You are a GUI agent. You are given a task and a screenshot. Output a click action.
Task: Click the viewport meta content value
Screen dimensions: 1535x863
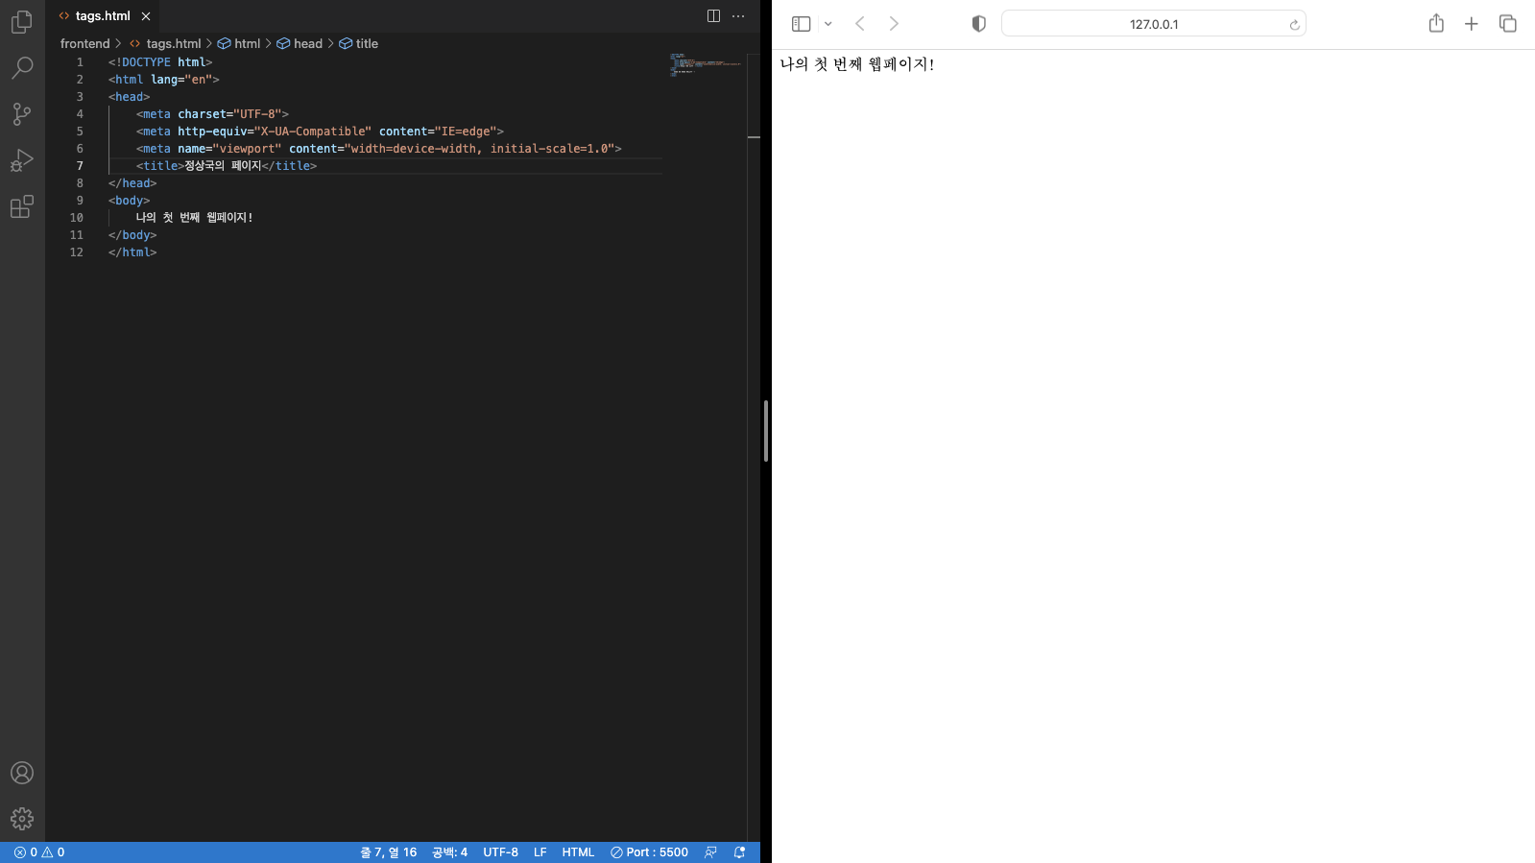[479, 149]
